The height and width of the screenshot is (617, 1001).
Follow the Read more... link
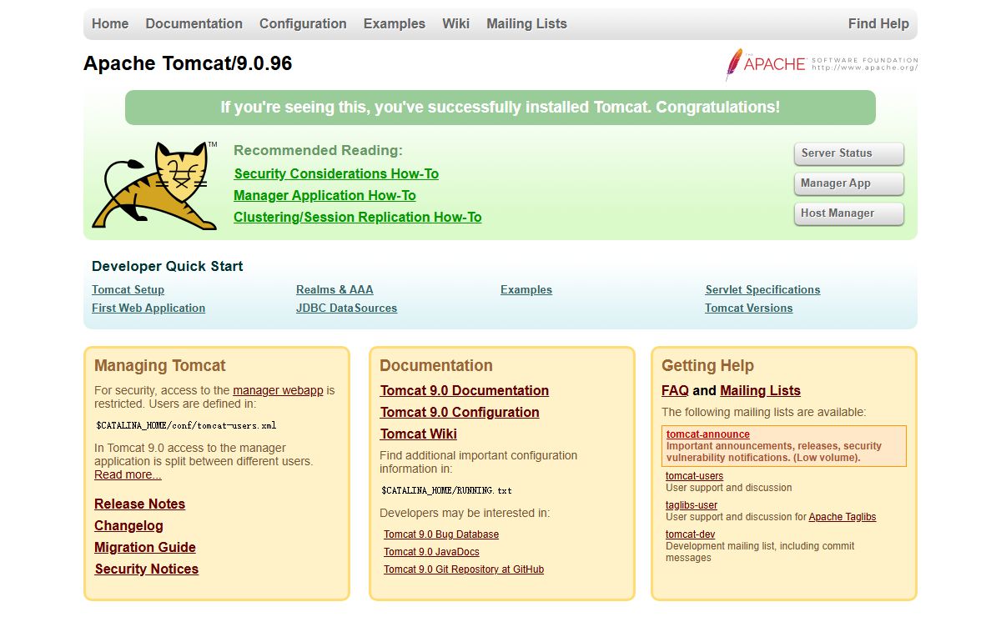pyautogui.click(x=128, y=474)
